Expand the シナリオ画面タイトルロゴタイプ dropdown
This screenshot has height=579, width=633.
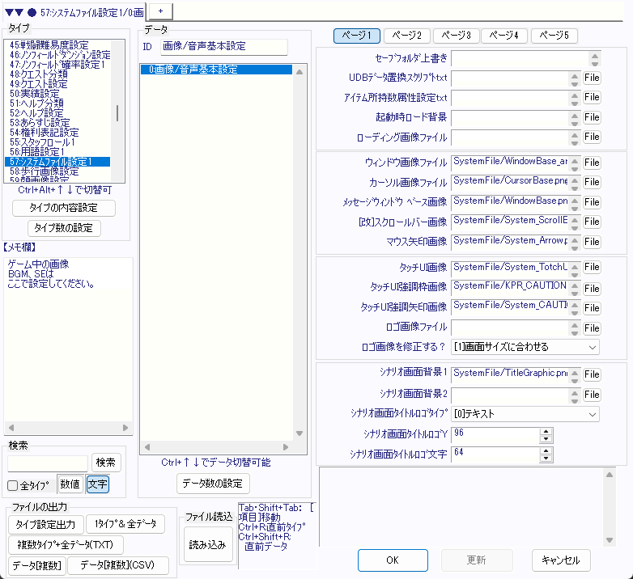click(525, 414)
